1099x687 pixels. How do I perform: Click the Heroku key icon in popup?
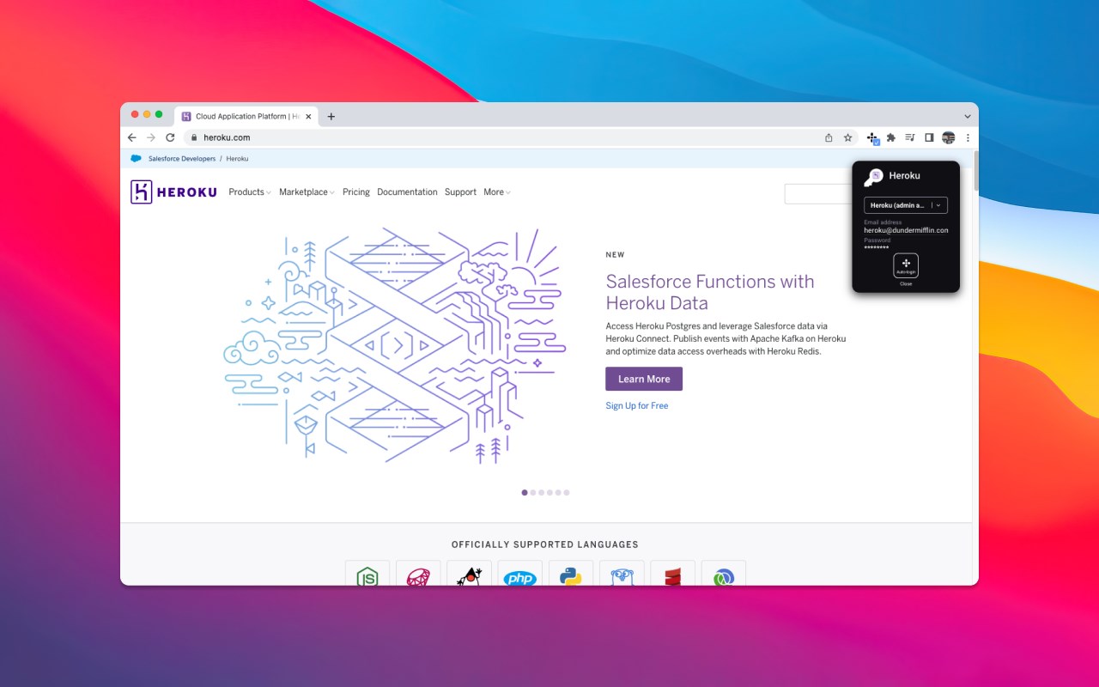click(873, 176)
